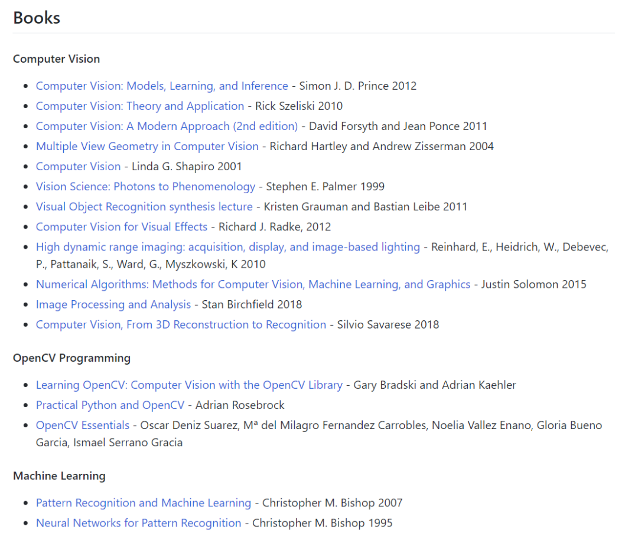Image resolution: width=638 pixels, height=536 pixels.
Task: Open 'High dynamic range imaging' book link
Action: pos(228,247)
